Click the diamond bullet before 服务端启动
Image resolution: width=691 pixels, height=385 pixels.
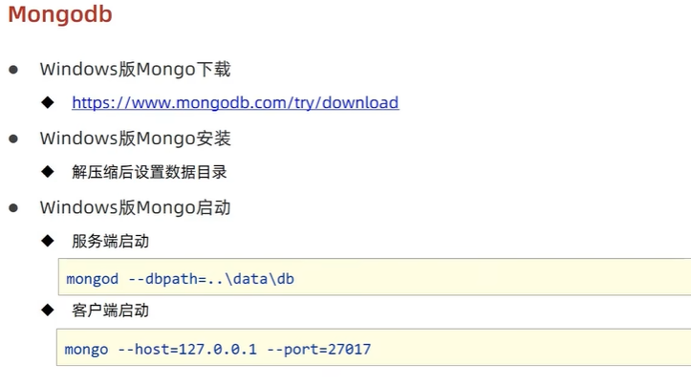tap(47, 241)
